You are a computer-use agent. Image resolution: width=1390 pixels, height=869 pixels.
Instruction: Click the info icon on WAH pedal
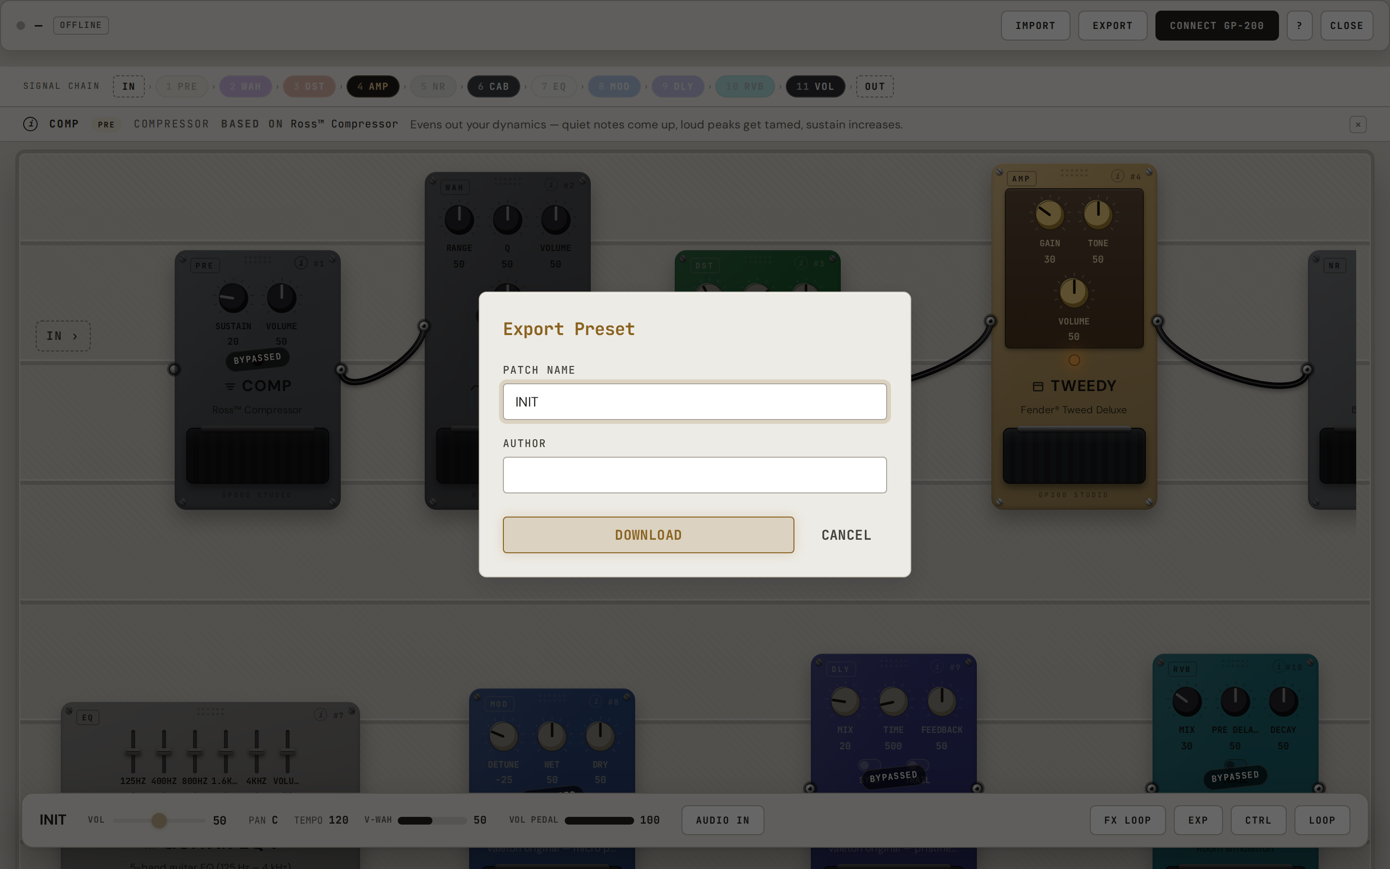[x=551, y=184]
